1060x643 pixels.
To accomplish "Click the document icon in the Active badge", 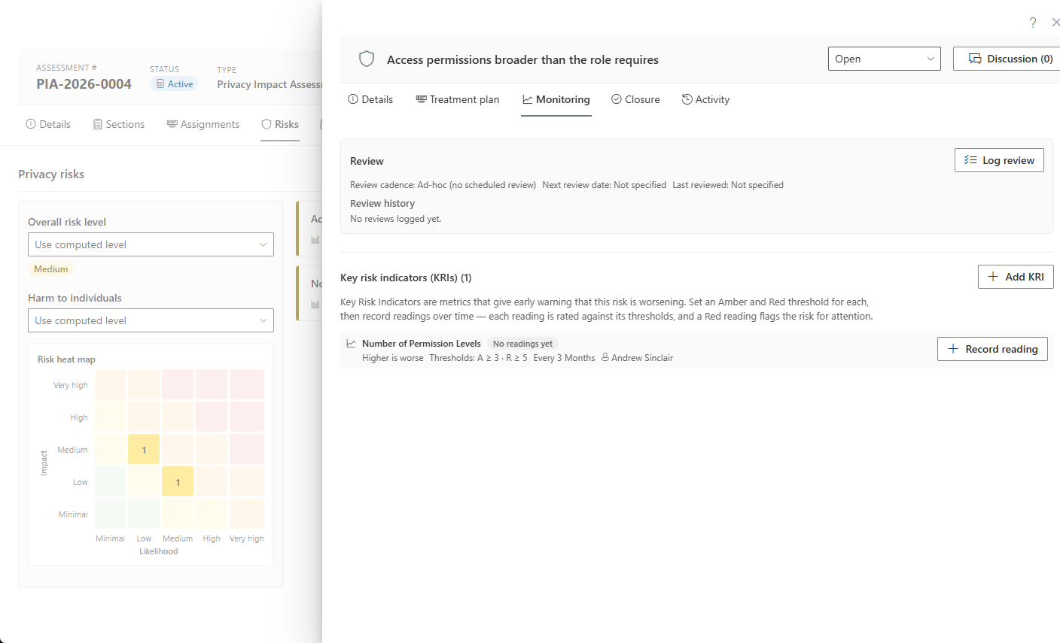I will coord(160,84).
